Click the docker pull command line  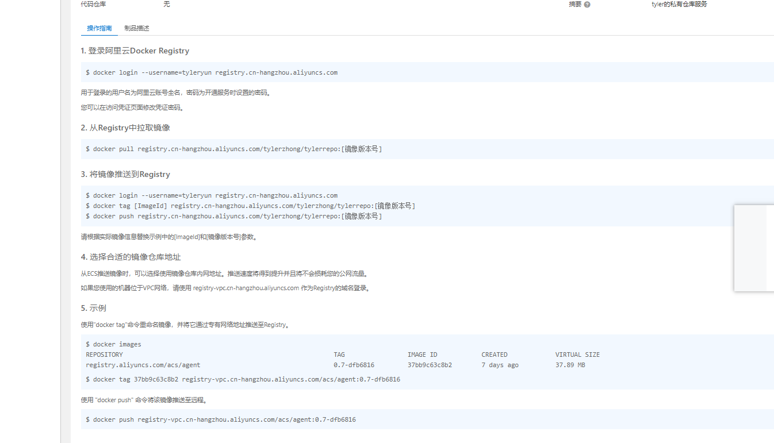tap(234, 149)
